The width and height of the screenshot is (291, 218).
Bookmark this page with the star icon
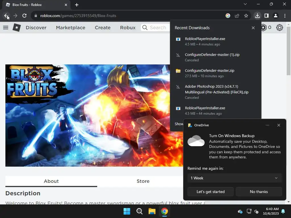coord(246,16)
